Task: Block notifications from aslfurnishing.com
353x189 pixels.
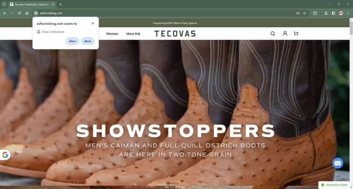Action: [x=88, y=41]
